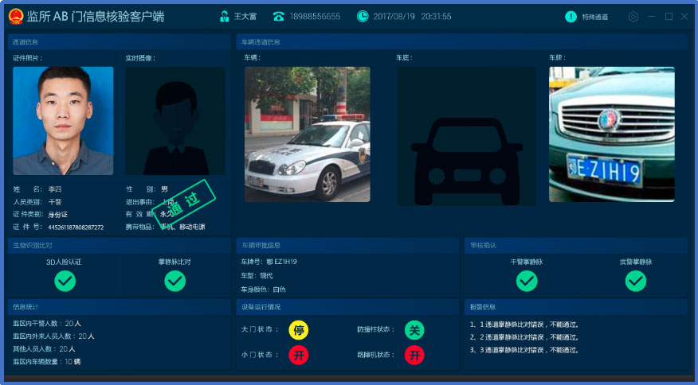Click the user avatar icon beside 王大富
The height and width of the screenshot is (385, 698).
[225, 17]
